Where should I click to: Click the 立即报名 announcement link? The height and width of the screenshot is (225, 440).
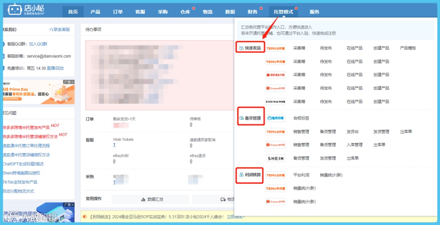235,217
